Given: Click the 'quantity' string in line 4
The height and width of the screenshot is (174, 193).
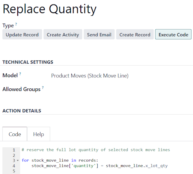Looking at the screenshot, I should click(83, 166).
